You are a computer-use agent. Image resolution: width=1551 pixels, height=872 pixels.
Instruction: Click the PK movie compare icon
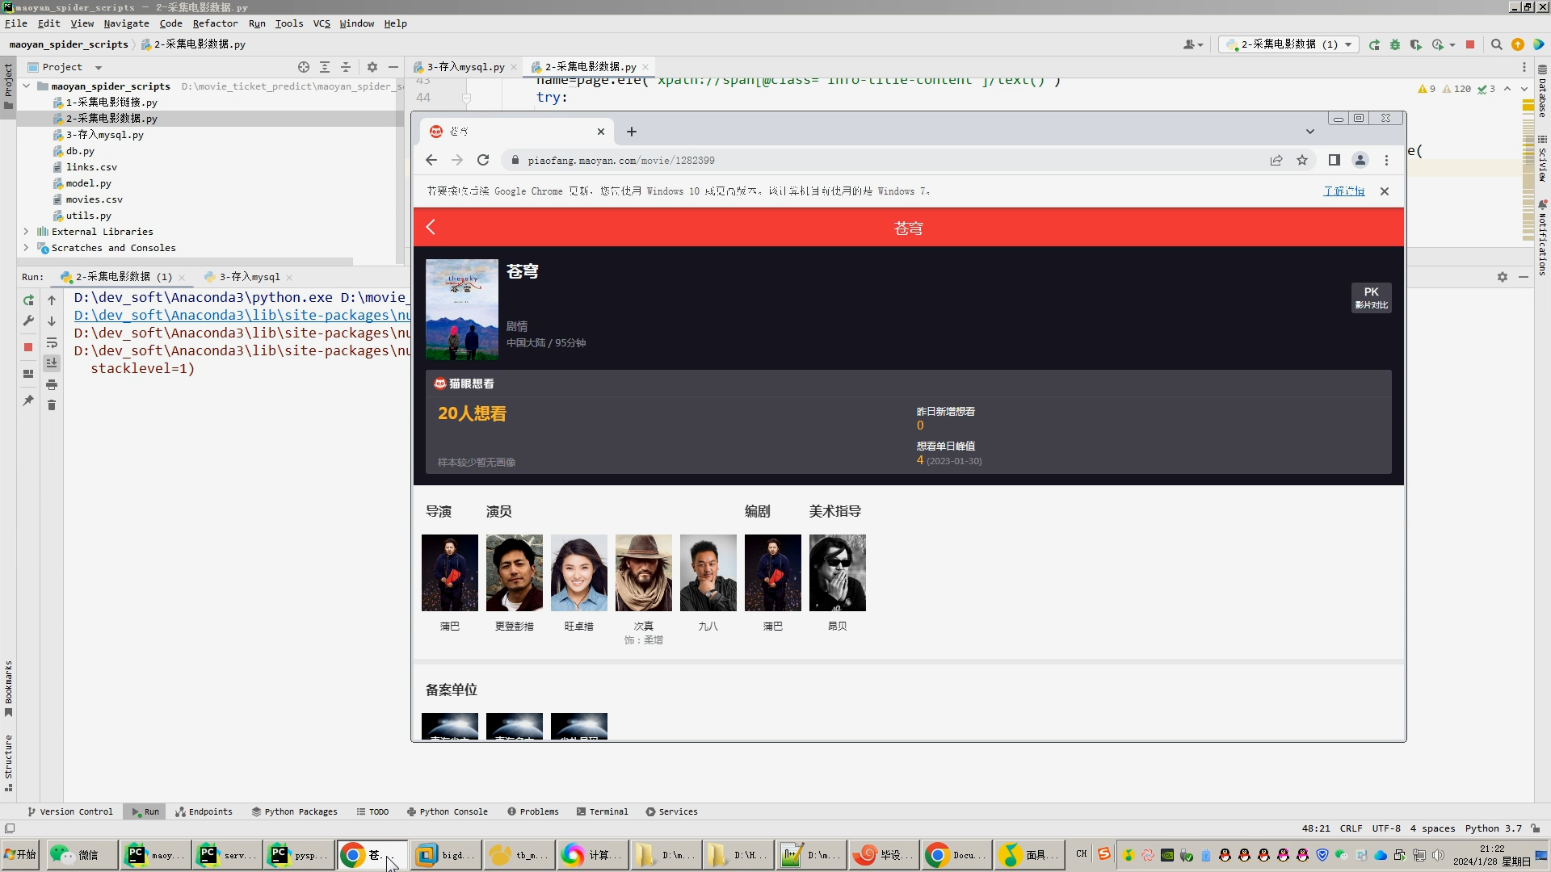click(x=1371, y=297)
